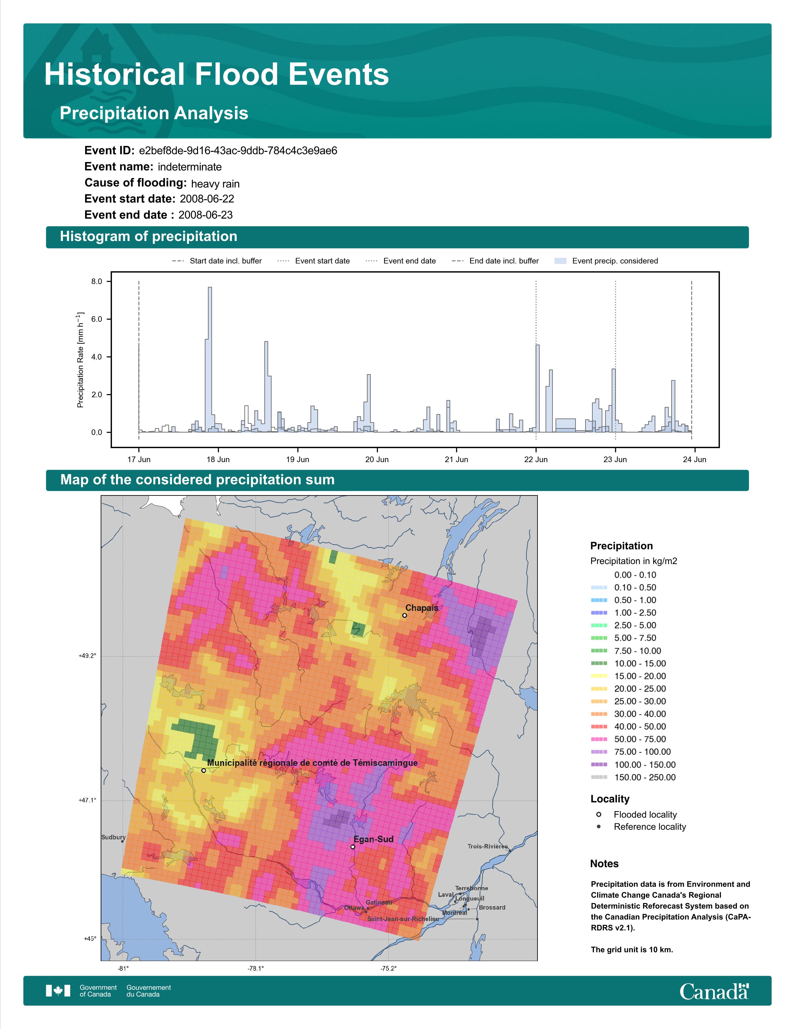Click the event name value indeterminate
The image size is (795, 1029).
(189, 167)
